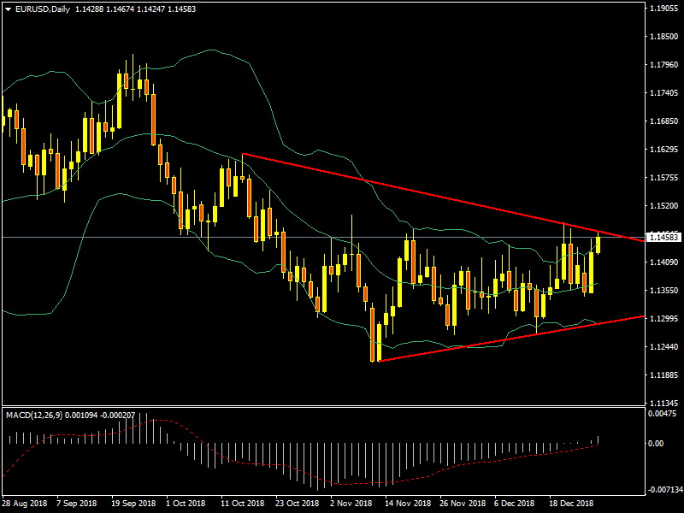The width and height of the screenshot is (684, 513).
Task: Click the current price label 1.14583
Action: (663, 237)
